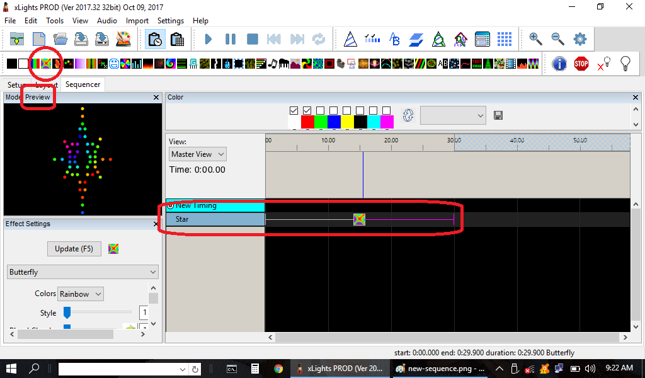Click the zoom in magnifier icon
Screen dimensions: 645x378
pyautogui.click(x=536, y=39)
